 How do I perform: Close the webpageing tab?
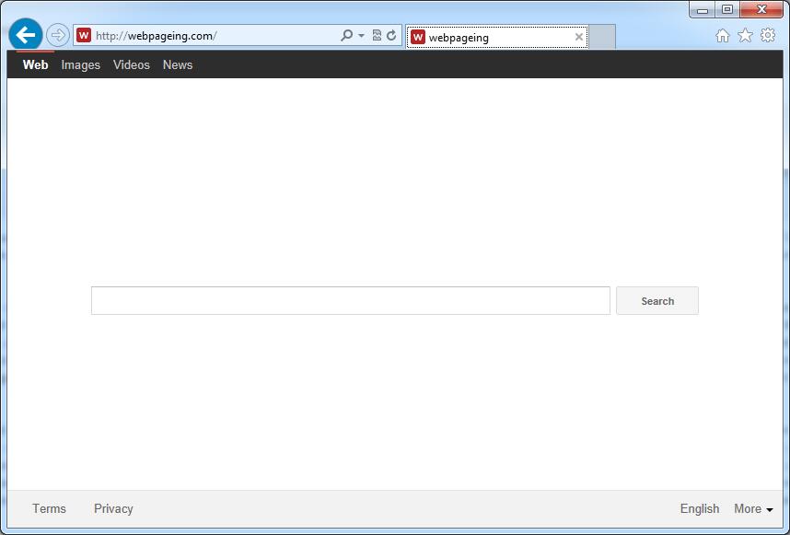(x=579, y=37)
